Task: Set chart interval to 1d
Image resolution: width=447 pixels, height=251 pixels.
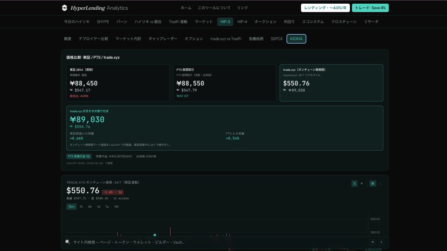Action: 98,207
